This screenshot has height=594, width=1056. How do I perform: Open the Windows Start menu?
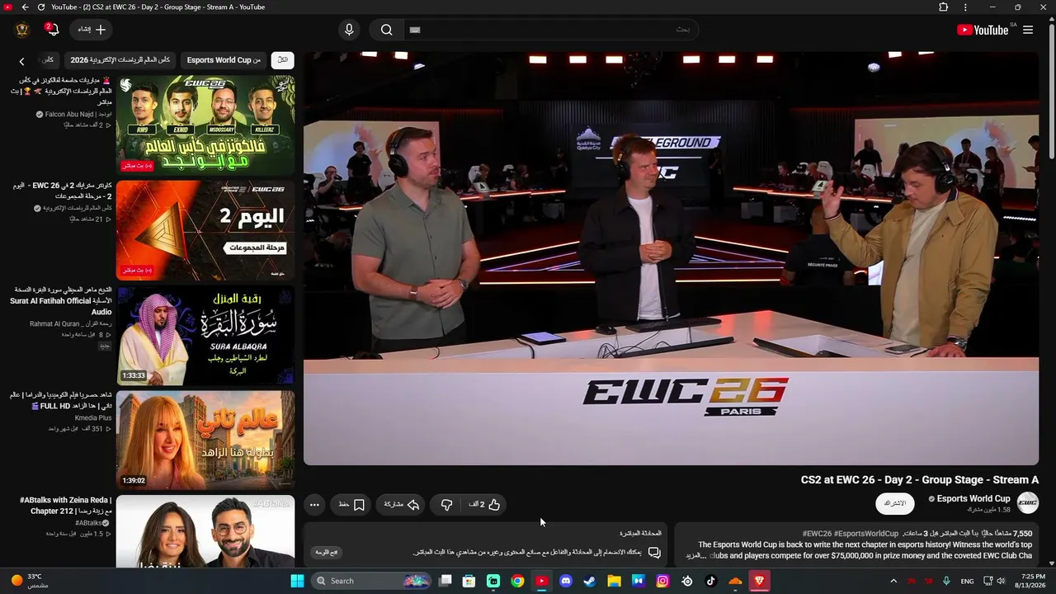[297, 581]
